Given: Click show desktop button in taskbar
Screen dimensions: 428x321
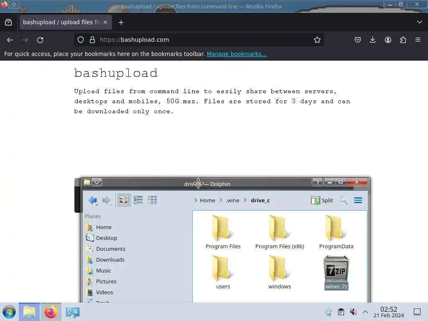Looking at the screenshot, I should (417, 312).
